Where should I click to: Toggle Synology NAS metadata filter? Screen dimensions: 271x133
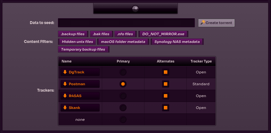[177, 42]
